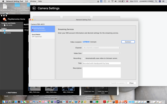Select Pictures folder in PlayMemories sidebar
The height and width of the screenshot is (104, 167).
coord(8,33)
